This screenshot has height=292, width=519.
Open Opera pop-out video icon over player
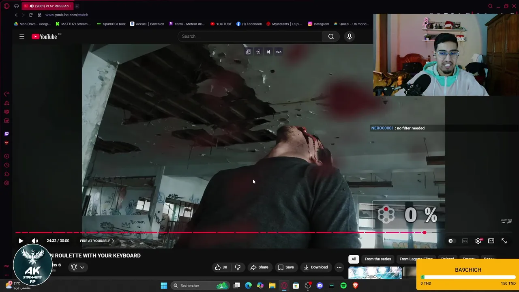(x=249, y=52)
